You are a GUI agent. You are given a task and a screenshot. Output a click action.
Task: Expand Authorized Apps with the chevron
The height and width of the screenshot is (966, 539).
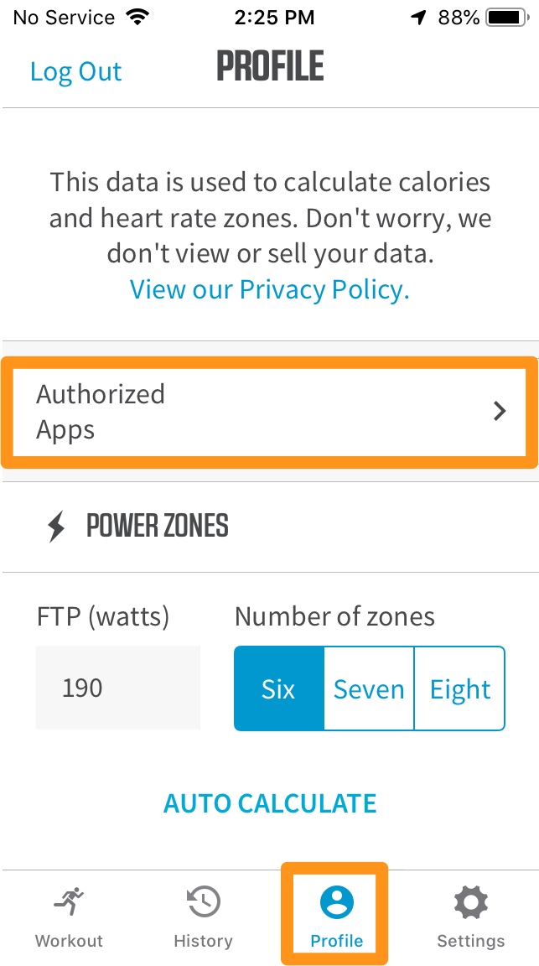(x=500, y=411)
